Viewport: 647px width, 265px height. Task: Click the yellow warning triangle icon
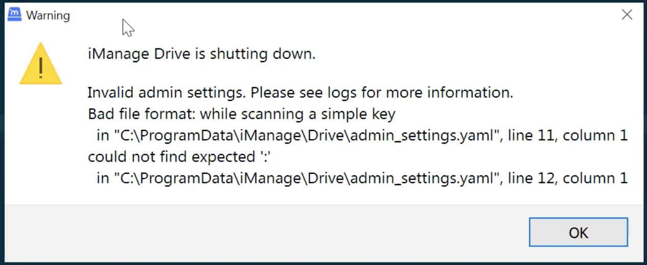pos(41,65)
